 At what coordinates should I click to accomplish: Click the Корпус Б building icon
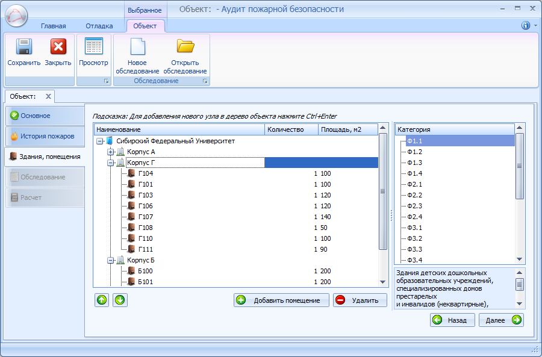tap(120, 260)
